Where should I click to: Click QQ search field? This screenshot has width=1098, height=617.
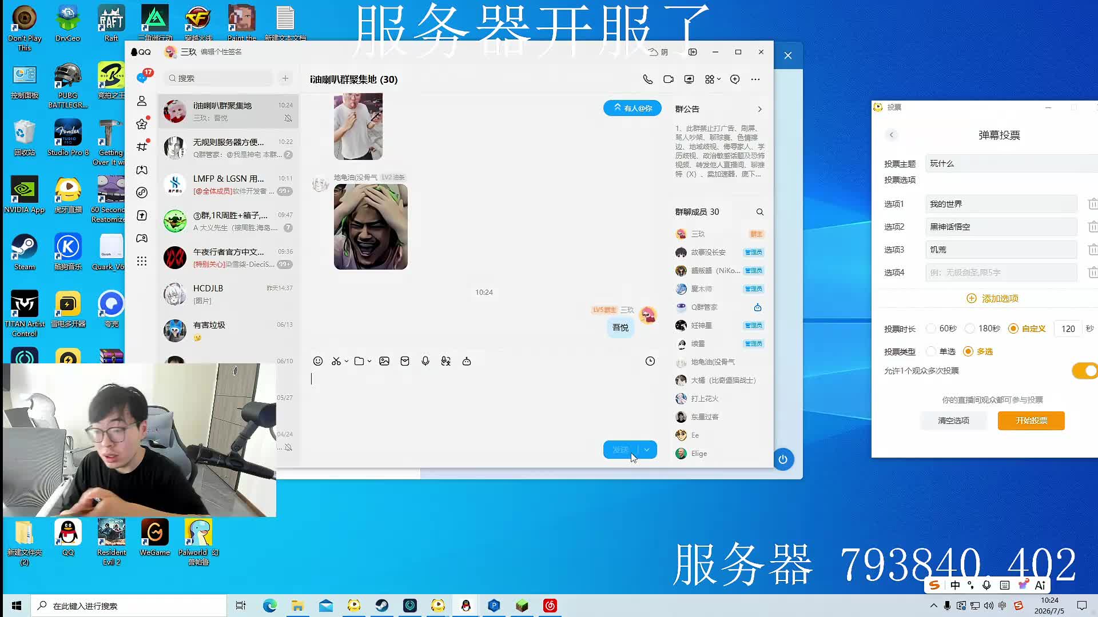218,78
